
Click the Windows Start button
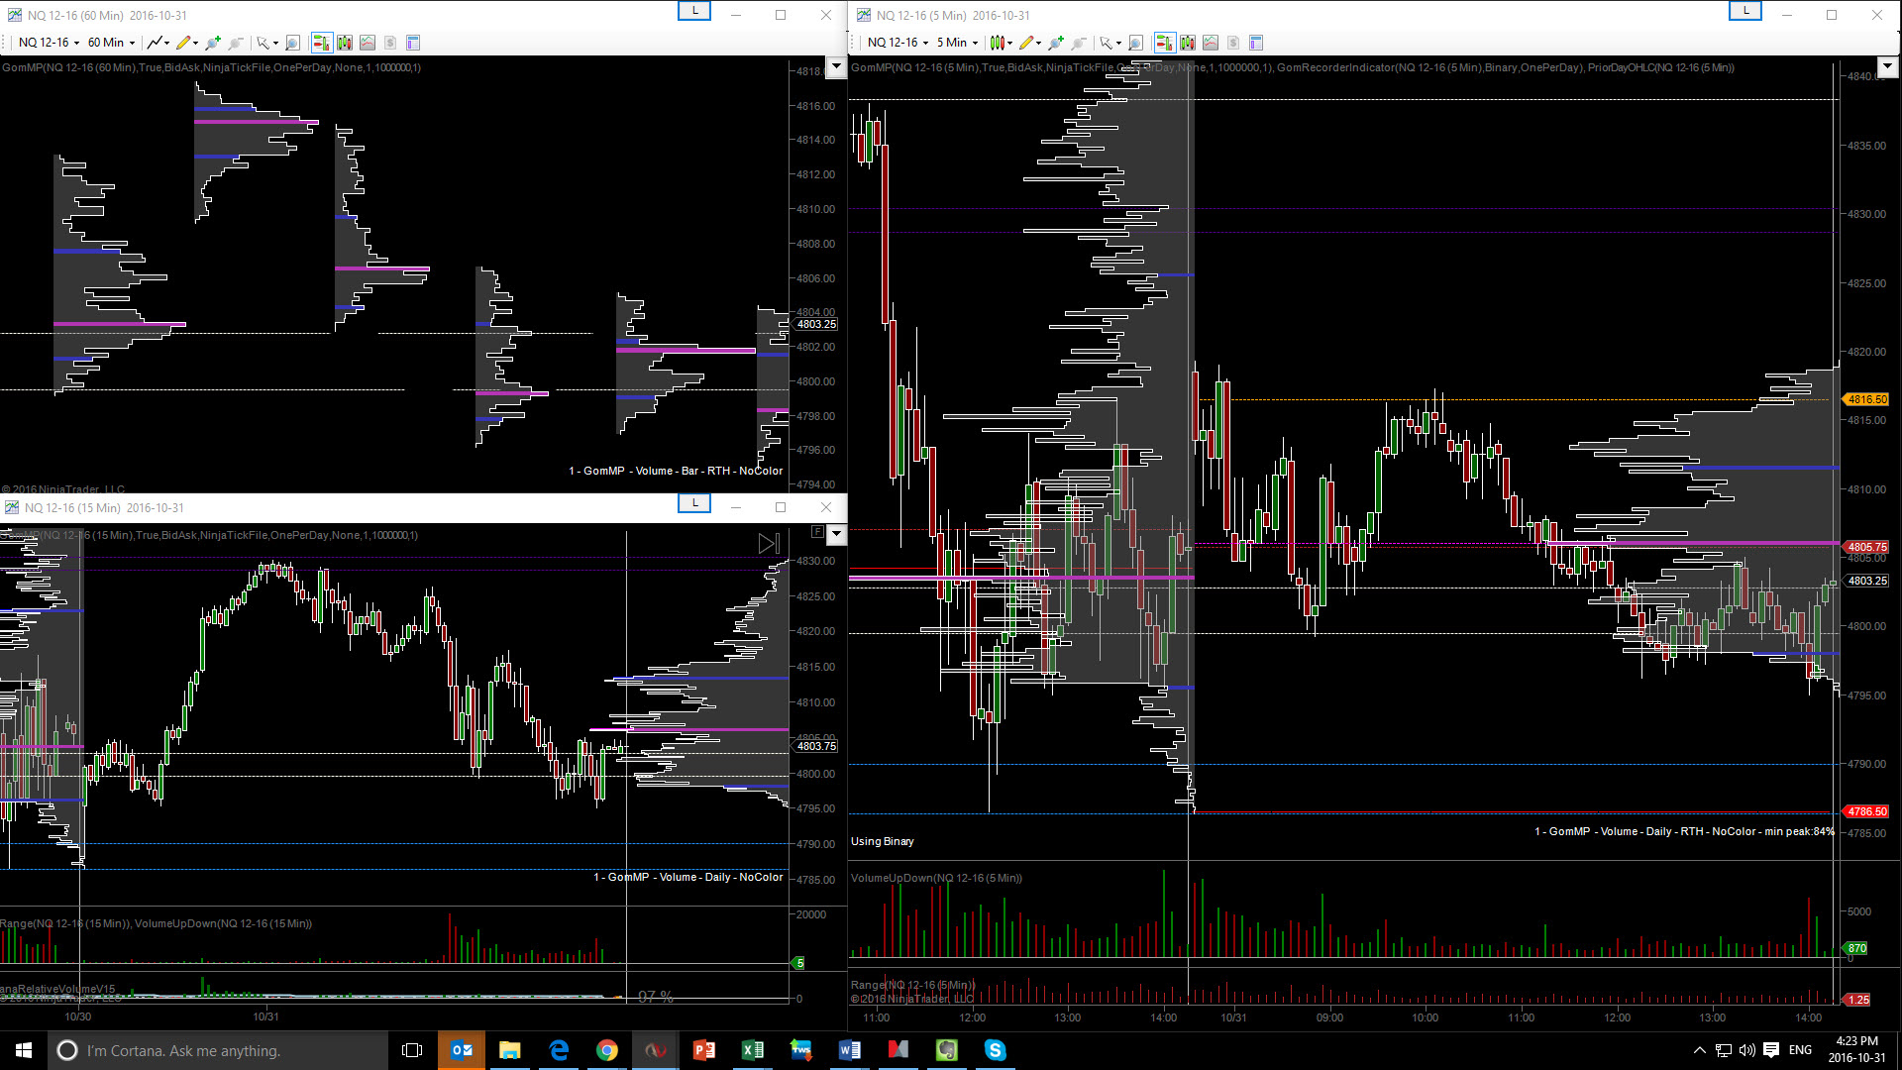[24, 1050]
